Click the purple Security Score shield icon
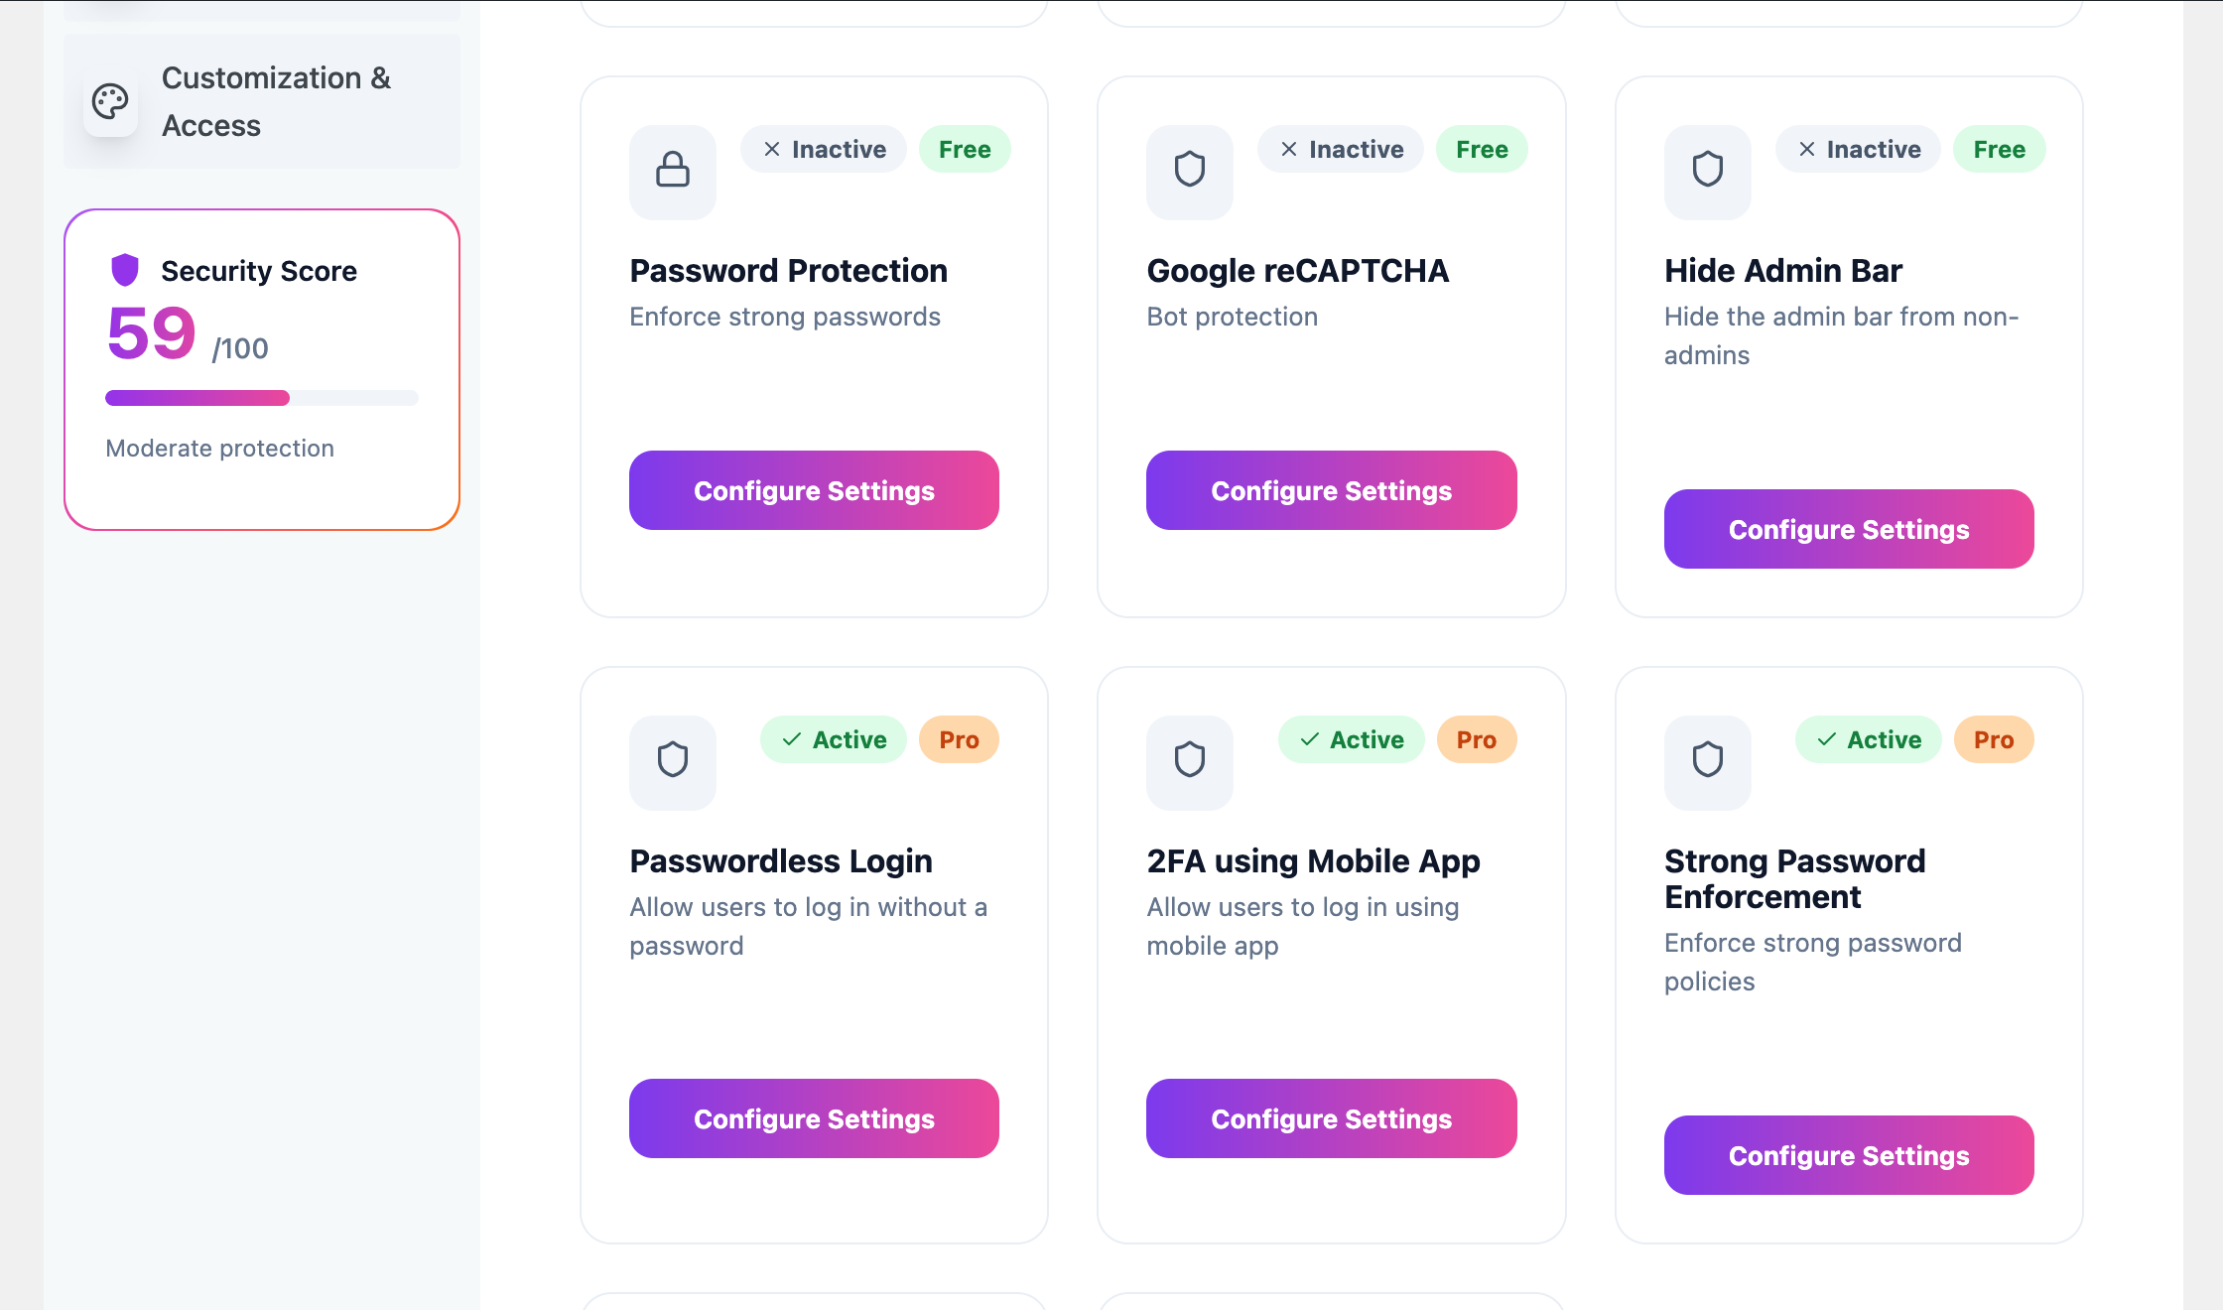 click(125, 270)
